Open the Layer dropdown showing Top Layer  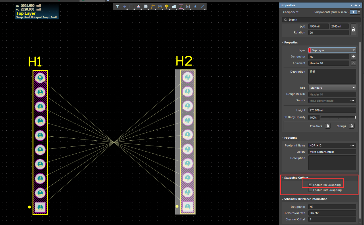click(332, 50)
